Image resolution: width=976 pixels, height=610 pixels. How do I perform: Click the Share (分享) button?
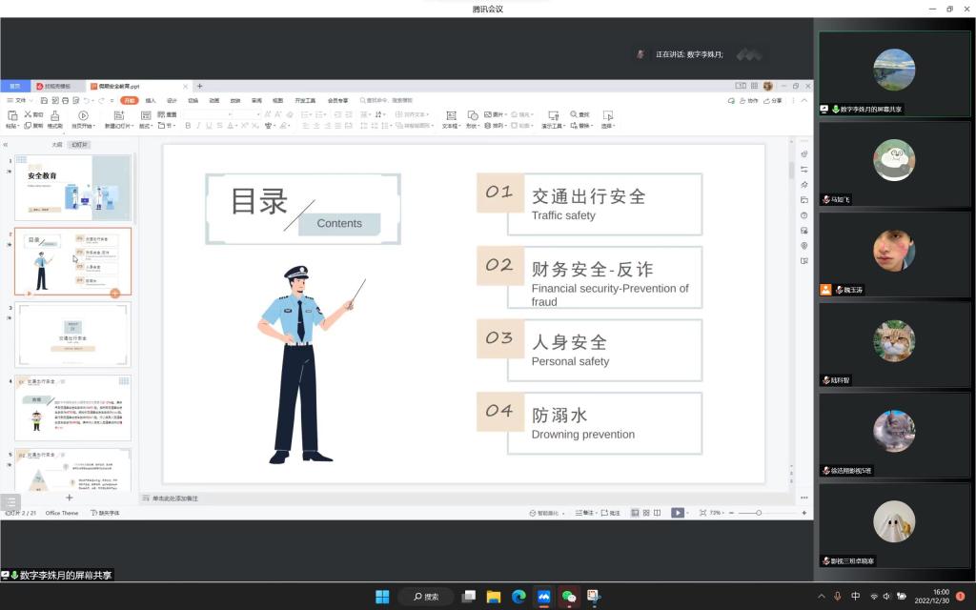point(773,100)
